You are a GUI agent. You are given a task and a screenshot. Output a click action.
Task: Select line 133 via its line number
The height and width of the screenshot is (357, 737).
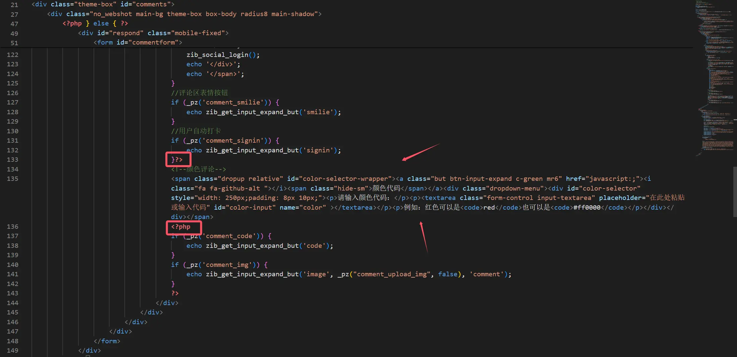[13, 160]
